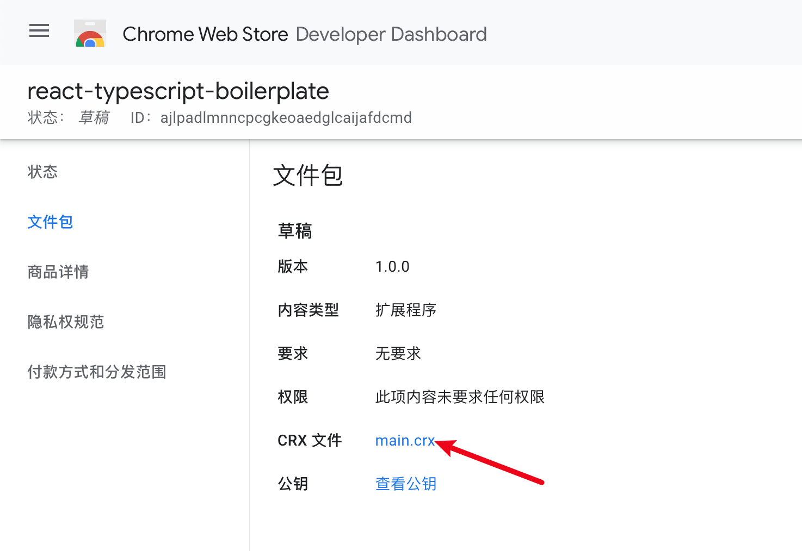
Task: Select the 文件包 sidebar item
Action: click(x=50, y=222)
